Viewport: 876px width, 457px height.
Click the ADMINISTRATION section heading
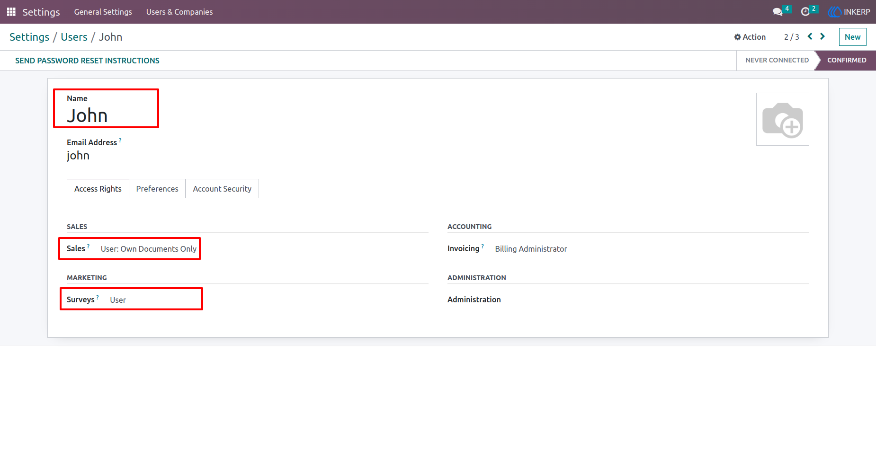[x=476, y=278]
